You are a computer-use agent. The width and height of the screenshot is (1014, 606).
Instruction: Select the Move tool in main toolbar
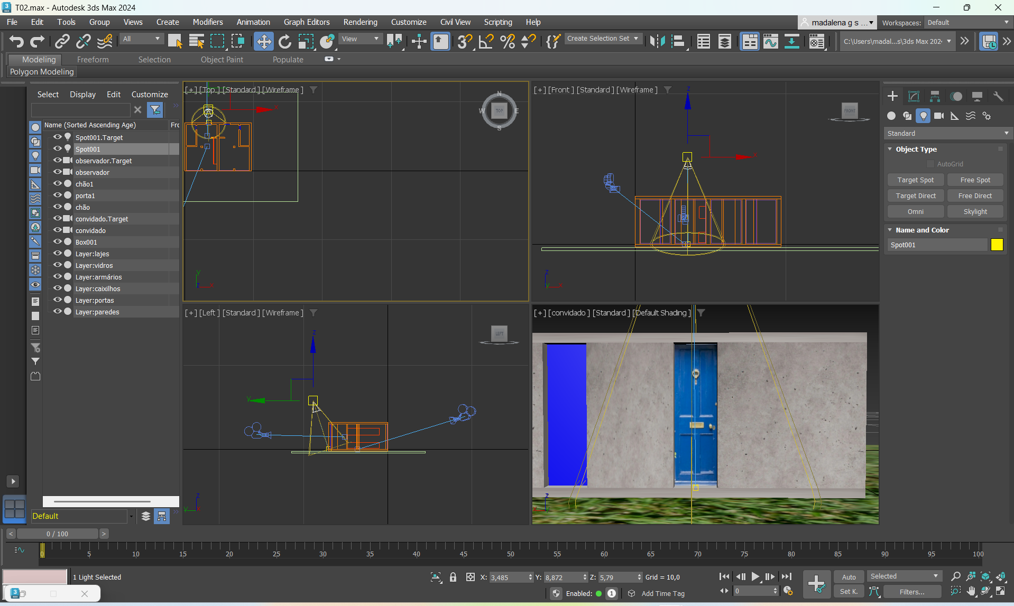263,41
